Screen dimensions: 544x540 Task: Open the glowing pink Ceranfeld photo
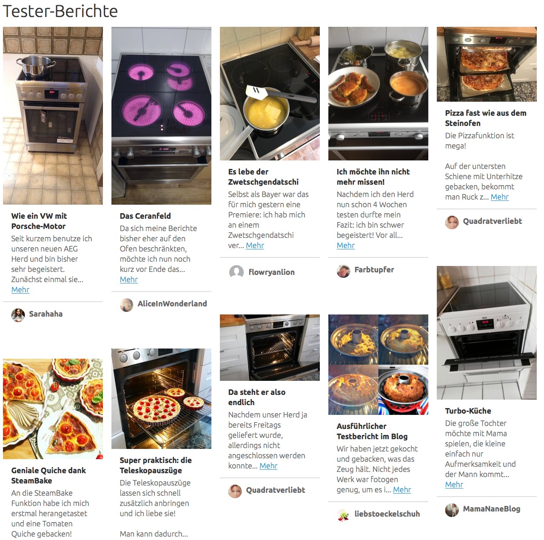161,116
